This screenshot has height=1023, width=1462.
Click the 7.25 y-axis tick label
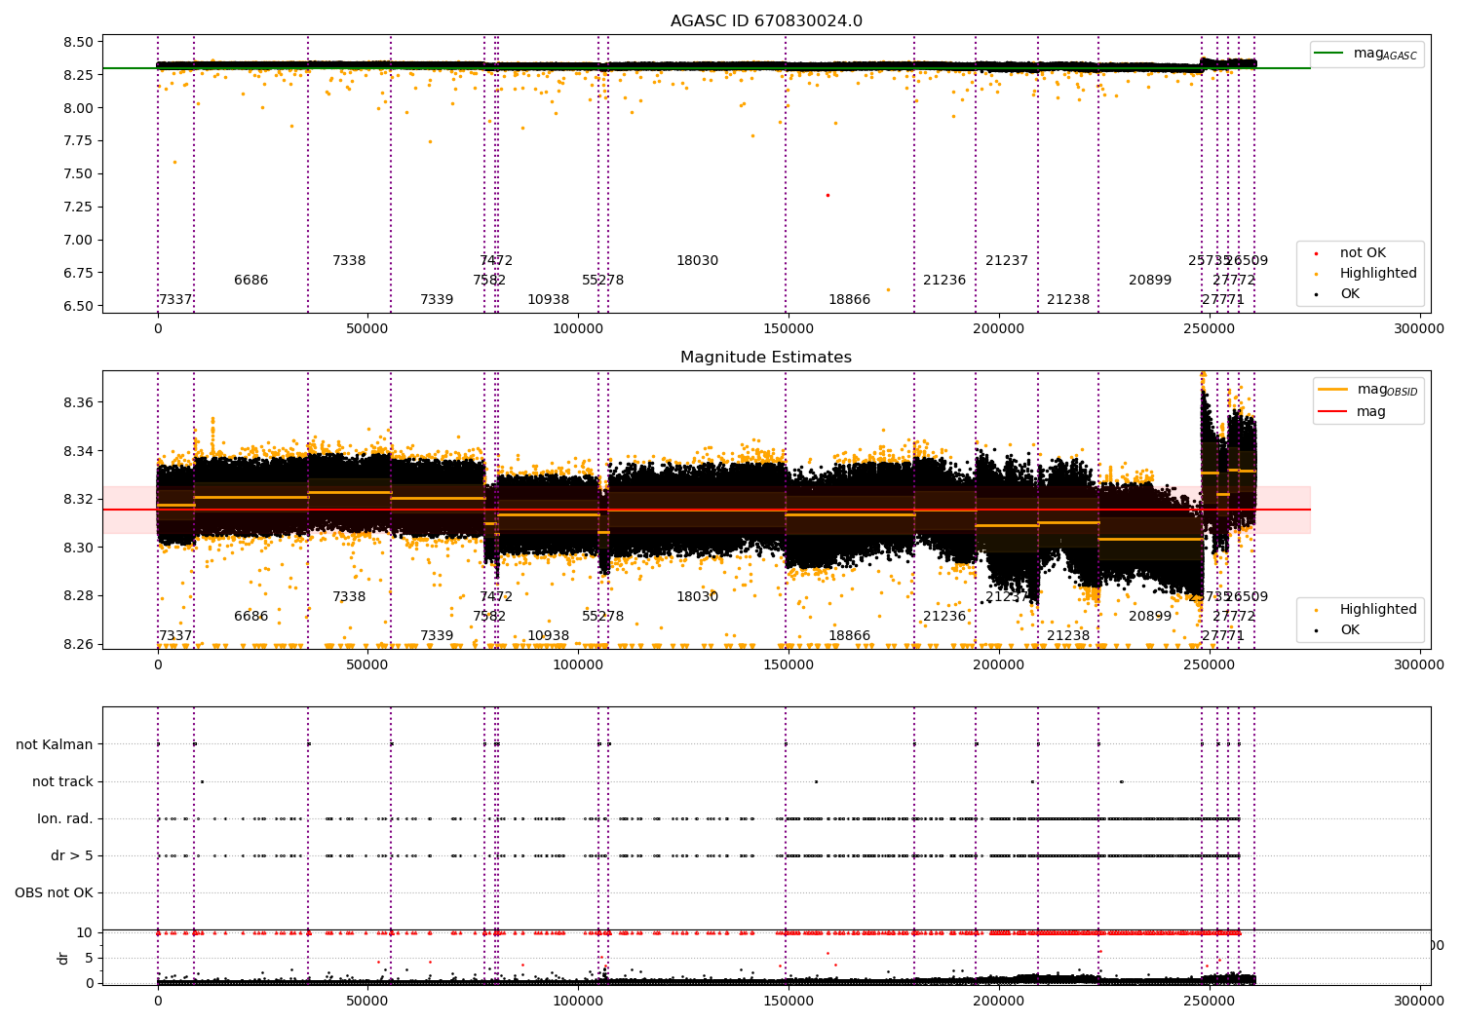[x=79, y=207]
